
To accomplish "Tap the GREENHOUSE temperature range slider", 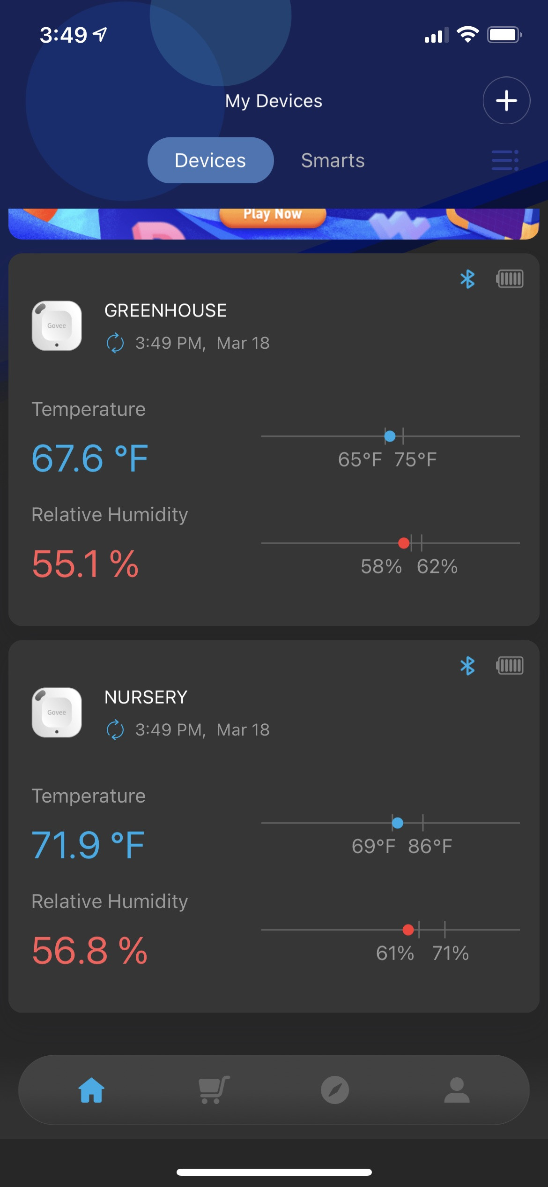I will click(391, 436).
